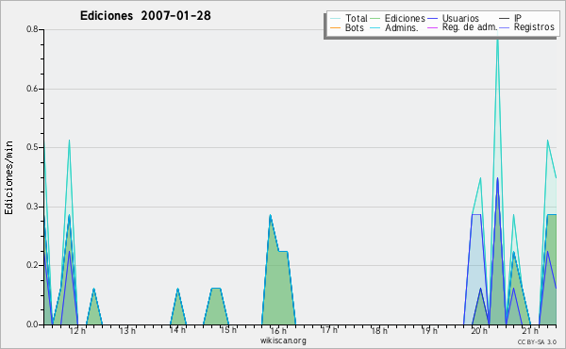Click the '20 h' x-axis label
566x349 pixels.
tap(480, 330)
